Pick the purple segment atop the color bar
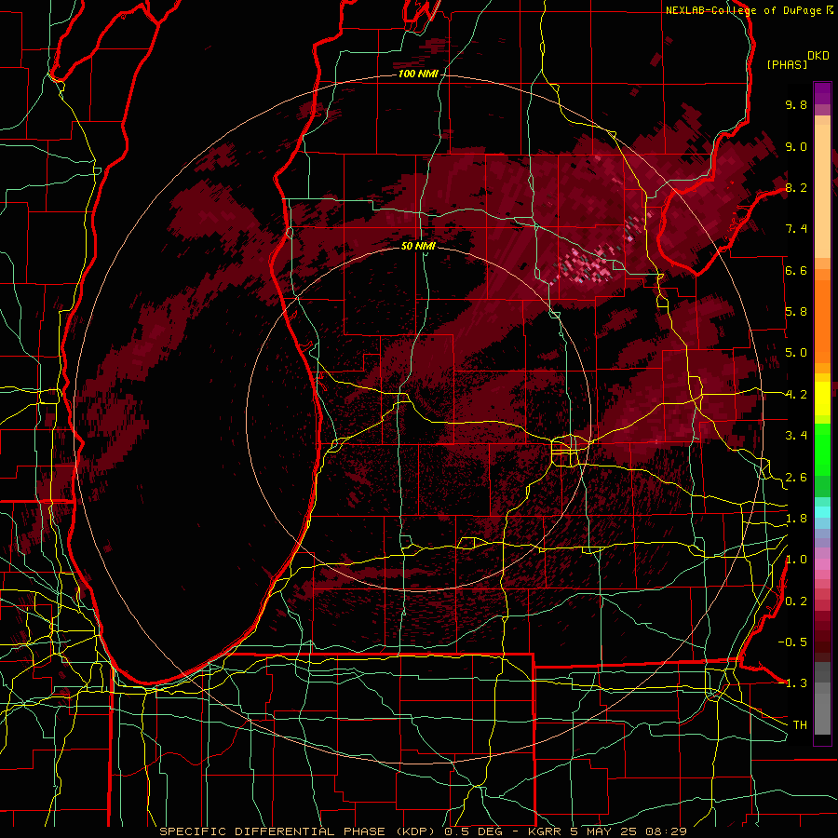The height and width of the screenshot is (838, 838). [x=822, y=94]
